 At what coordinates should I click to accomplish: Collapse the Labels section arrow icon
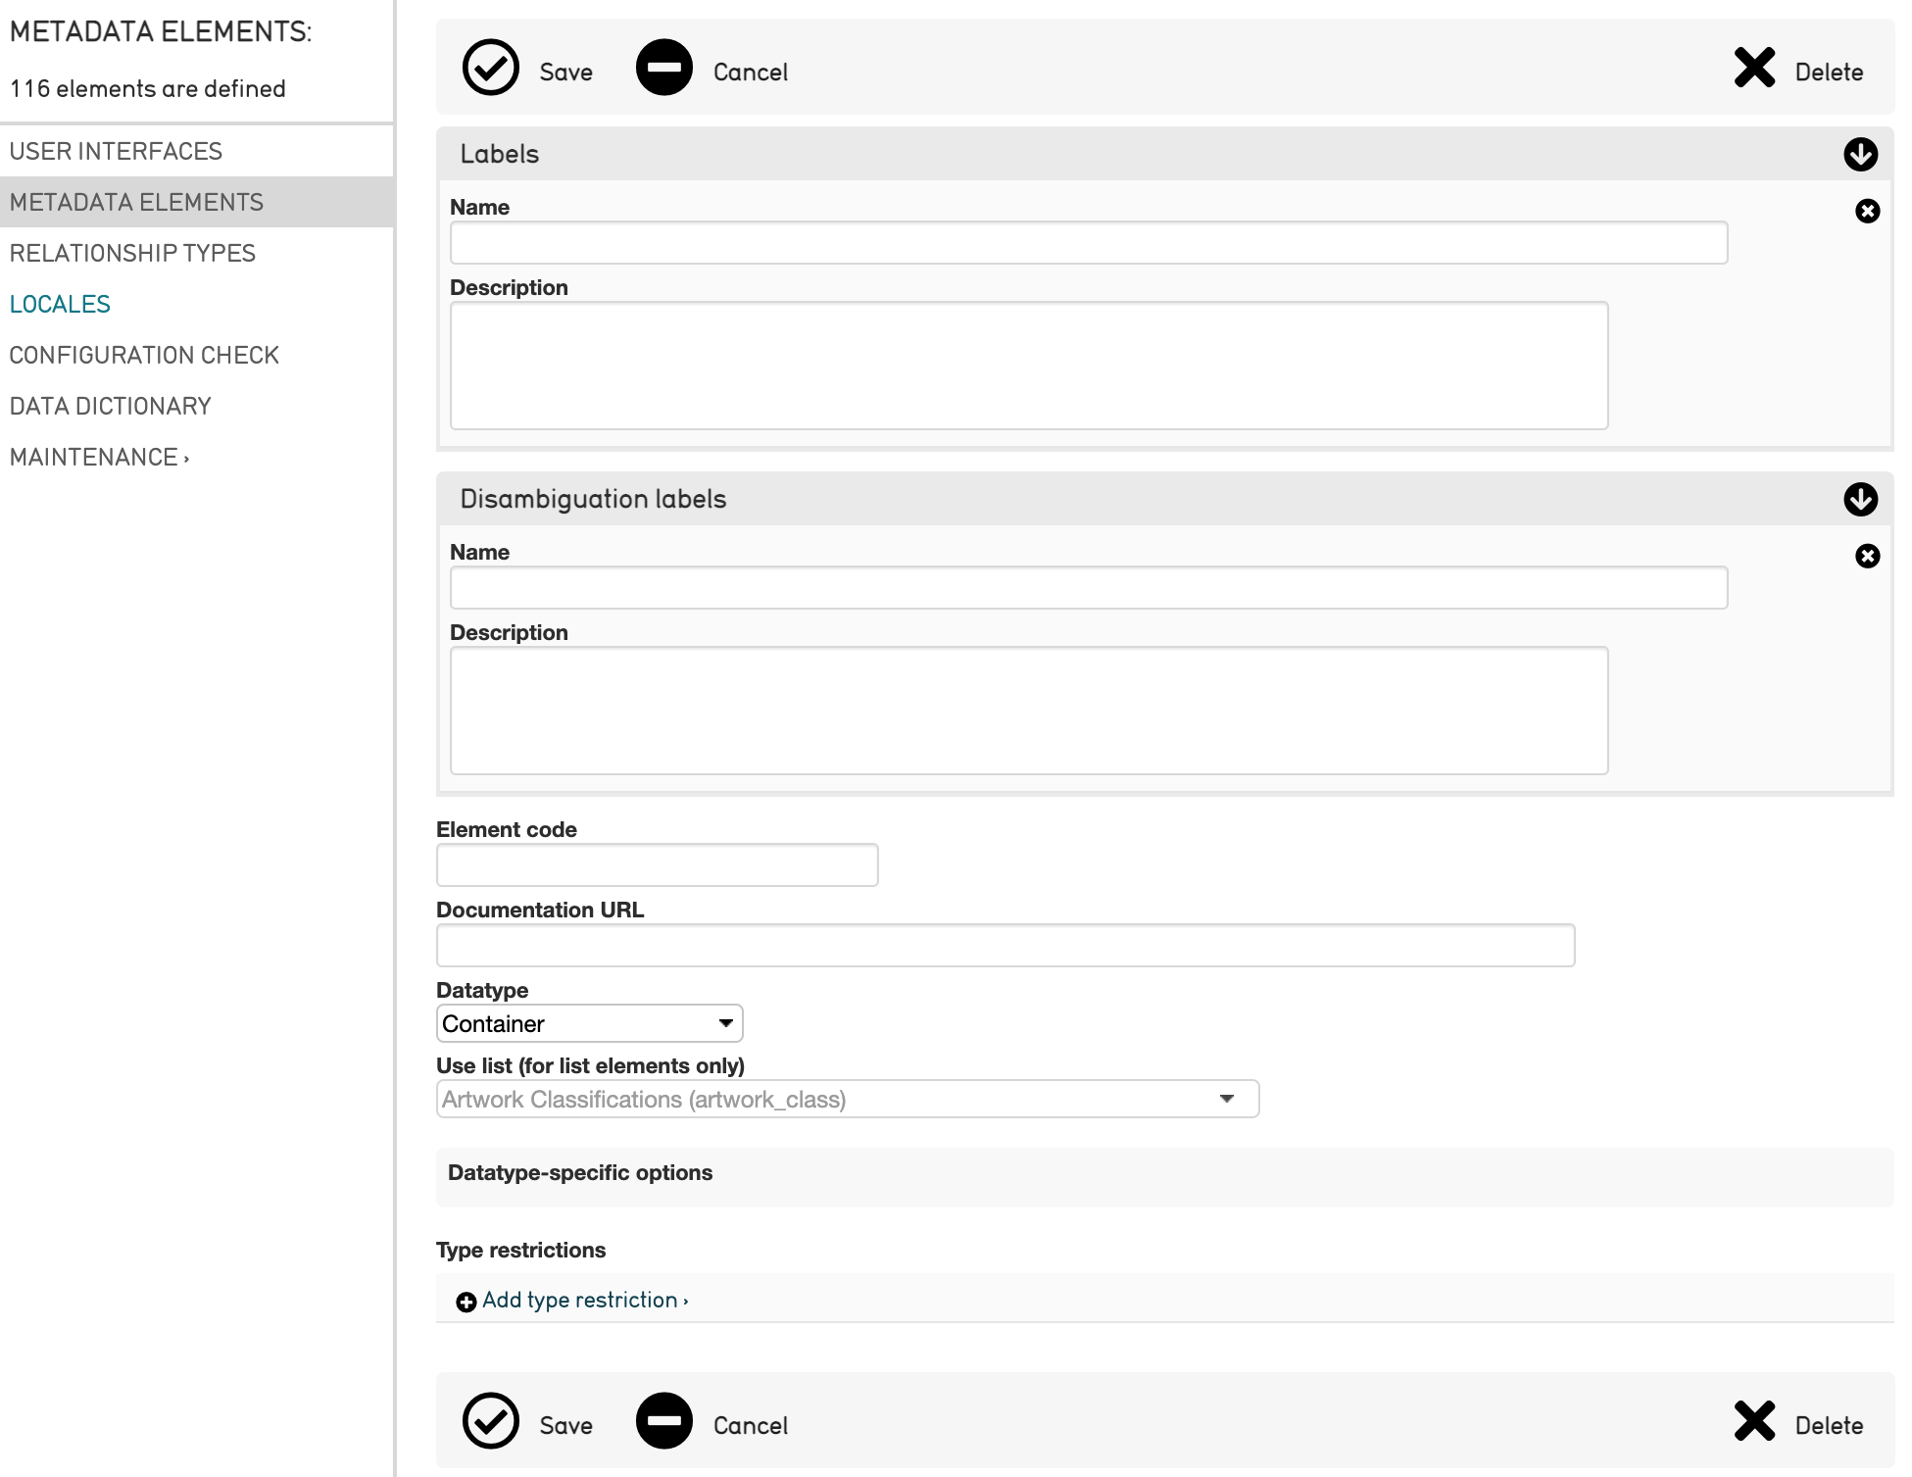coord(1859,154)
